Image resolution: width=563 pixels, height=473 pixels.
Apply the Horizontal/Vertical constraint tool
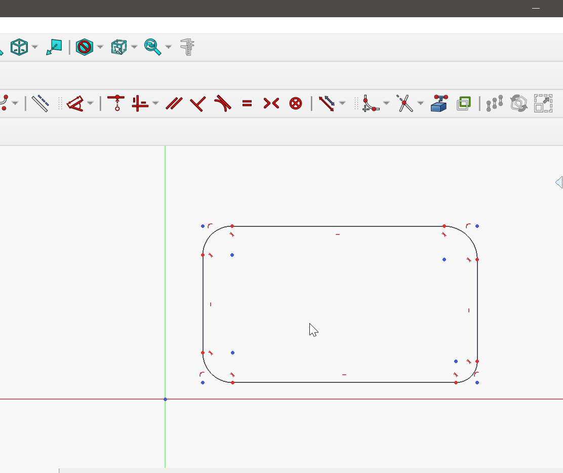(x=140, y=103)
